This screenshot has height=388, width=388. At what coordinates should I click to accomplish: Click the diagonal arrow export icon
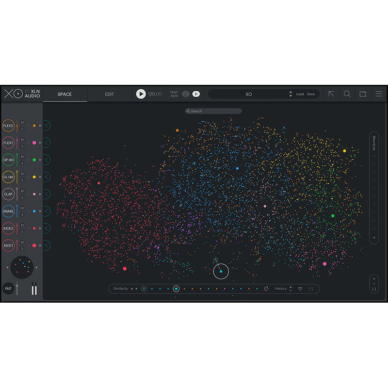coord(331,94)
